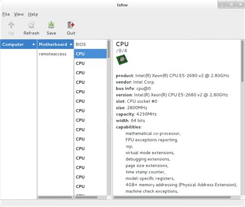Expand the arrow next to Motherboard
Screen dimensions: 245x207
[x=71, y=44]
